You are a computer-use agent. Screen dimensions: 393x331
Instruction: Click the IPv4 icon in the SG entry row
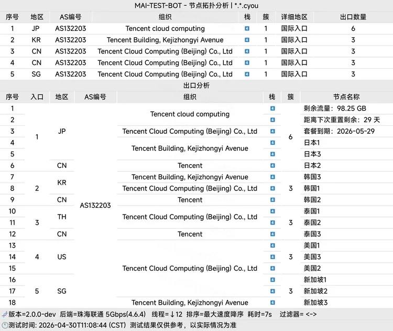(x=247, y=74)
